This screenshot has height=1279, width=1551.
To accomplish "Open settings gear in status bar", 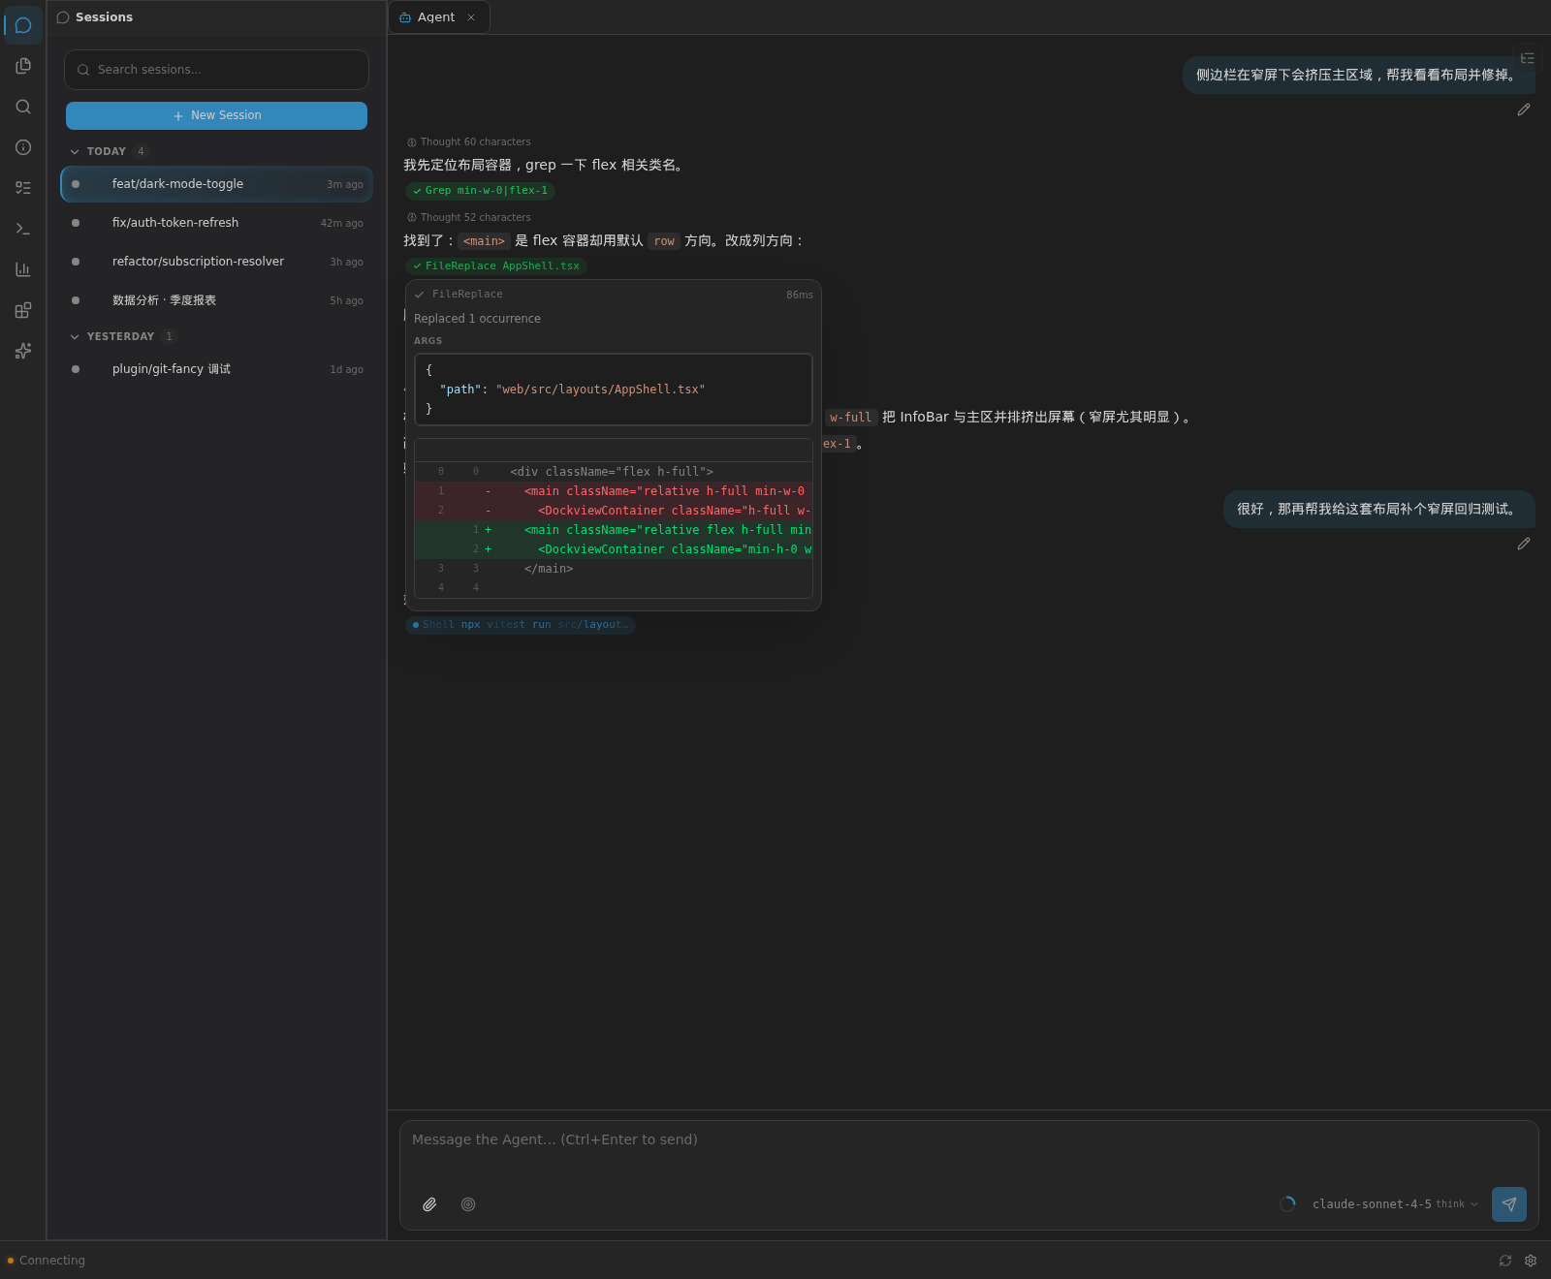I will pos(1531,1261).
